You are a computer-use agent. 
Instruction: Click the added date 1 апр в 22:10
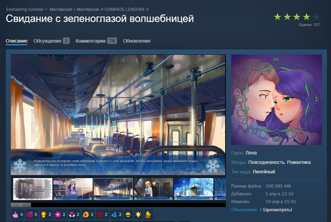point(279,194)
